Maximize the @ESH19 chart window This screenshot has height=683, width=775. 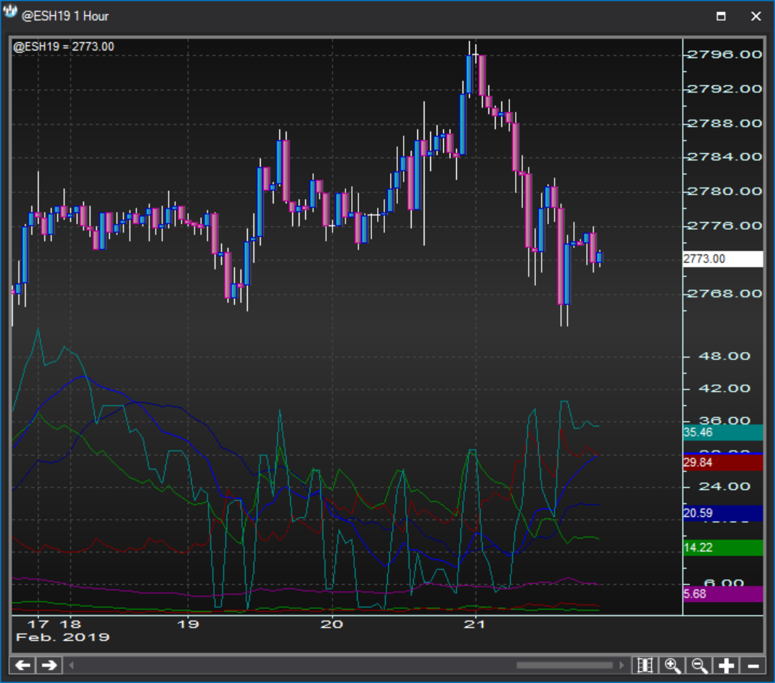point(721,17)
